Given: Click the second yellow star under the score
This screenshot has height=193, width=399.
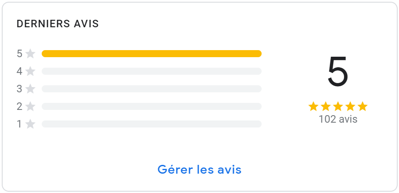Looking at the screenshot, I should tap(326, 106).
